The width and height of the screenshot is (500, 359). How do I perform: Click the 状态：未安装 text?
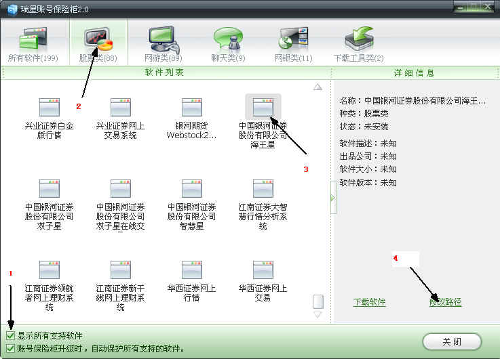pos(364,127)
